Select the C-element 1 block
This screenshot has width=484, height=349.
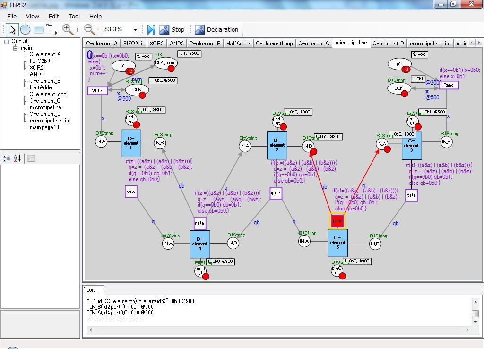coord(131,143)
